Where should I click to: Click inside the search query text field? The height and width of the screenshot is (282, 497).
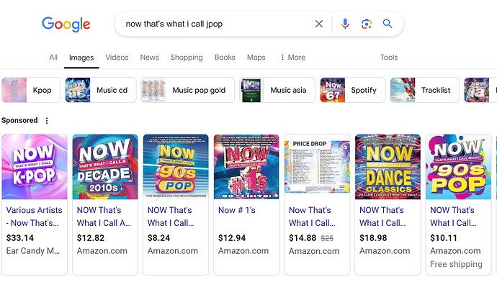[x=215, y=24]
